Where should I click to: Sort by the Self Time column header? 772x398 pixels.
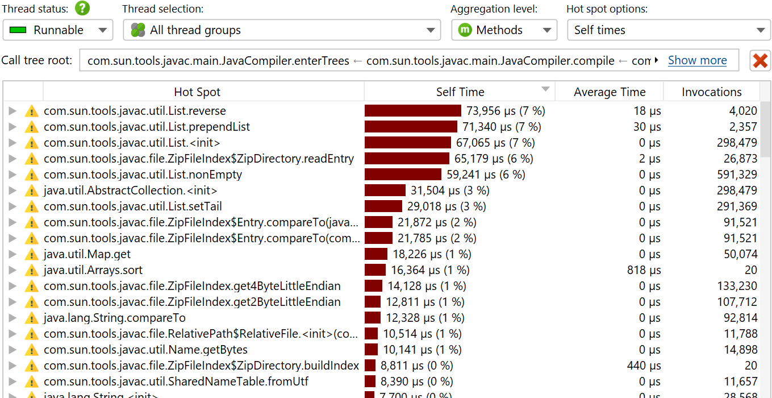click(460, 92)
